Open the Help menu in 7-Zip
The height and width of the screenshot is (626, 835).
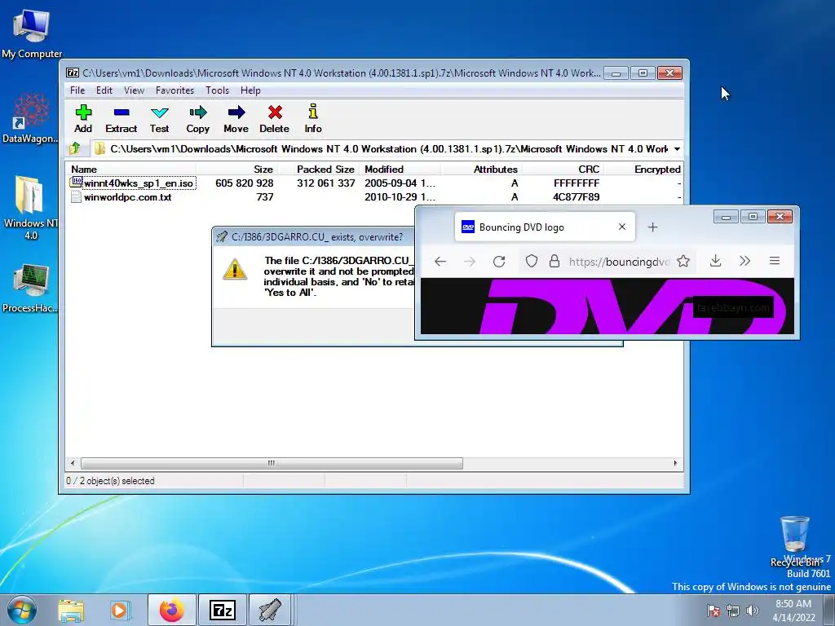[x=250, y=90]
